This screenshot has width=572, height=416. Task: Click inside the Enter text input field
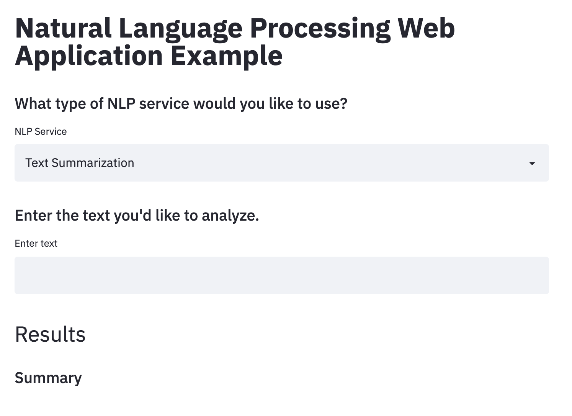point(281,275)
